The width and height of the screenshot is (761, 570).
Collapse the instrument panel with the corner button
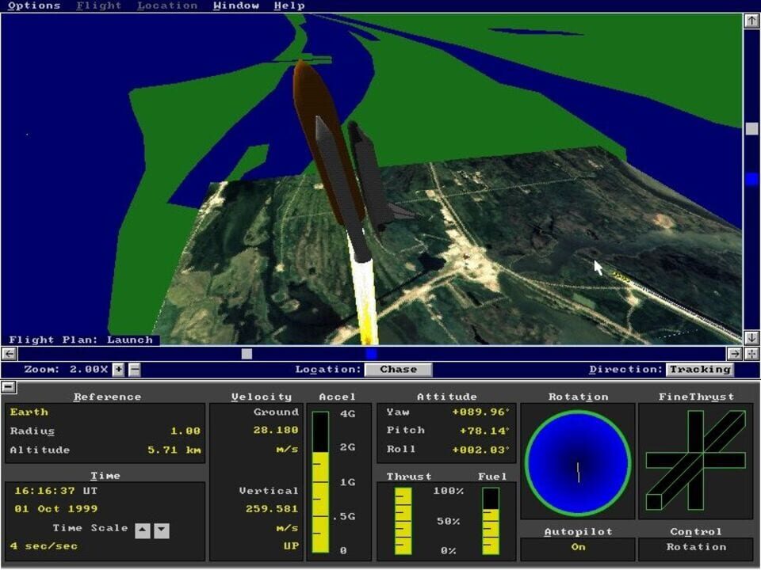click(x=10, y=386)
